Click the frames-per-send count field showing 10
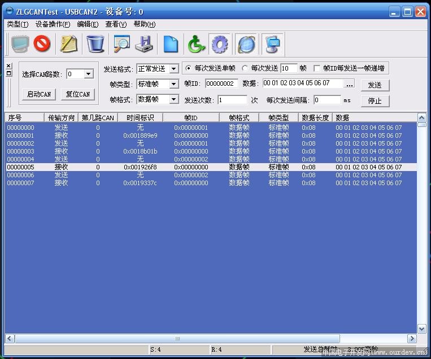This screenshot has height=359, width=431. click(289, 68)
